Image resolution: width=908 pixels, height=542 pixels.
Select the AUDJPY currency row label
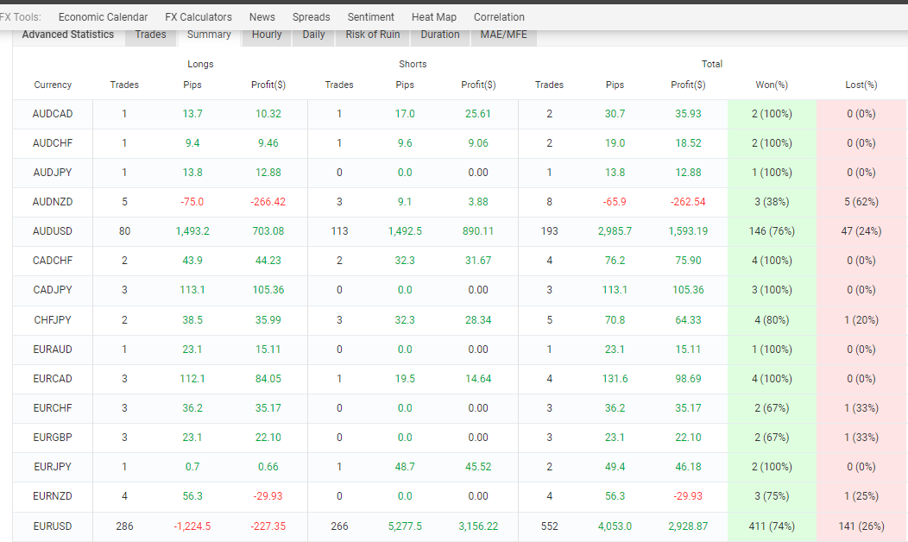tap(53, 173)
